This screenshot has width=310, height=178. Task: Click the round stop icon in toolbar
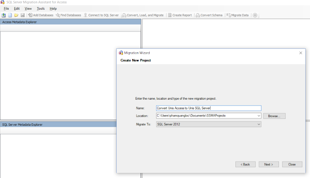(x=255, y=15)
